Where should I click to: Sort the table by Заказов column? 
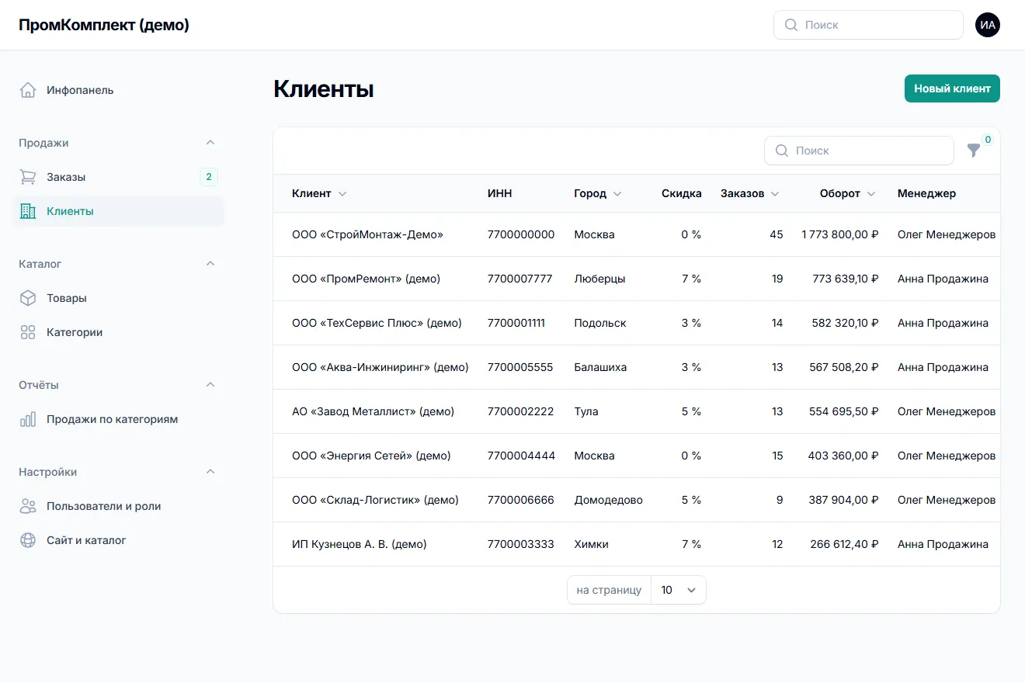coord(750,193)
